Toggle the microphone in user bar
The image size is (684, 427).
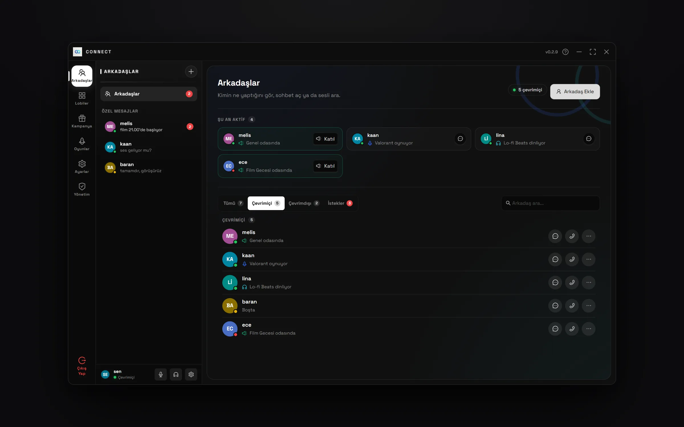click(x=161, y=374)
